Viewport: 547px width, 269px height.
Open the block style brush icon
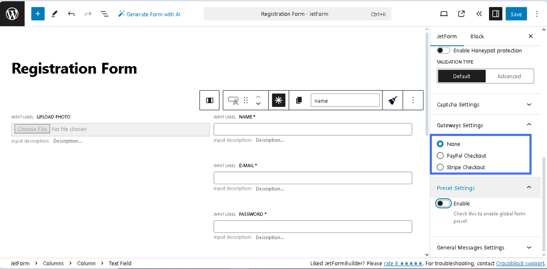(x=392, y=100)
